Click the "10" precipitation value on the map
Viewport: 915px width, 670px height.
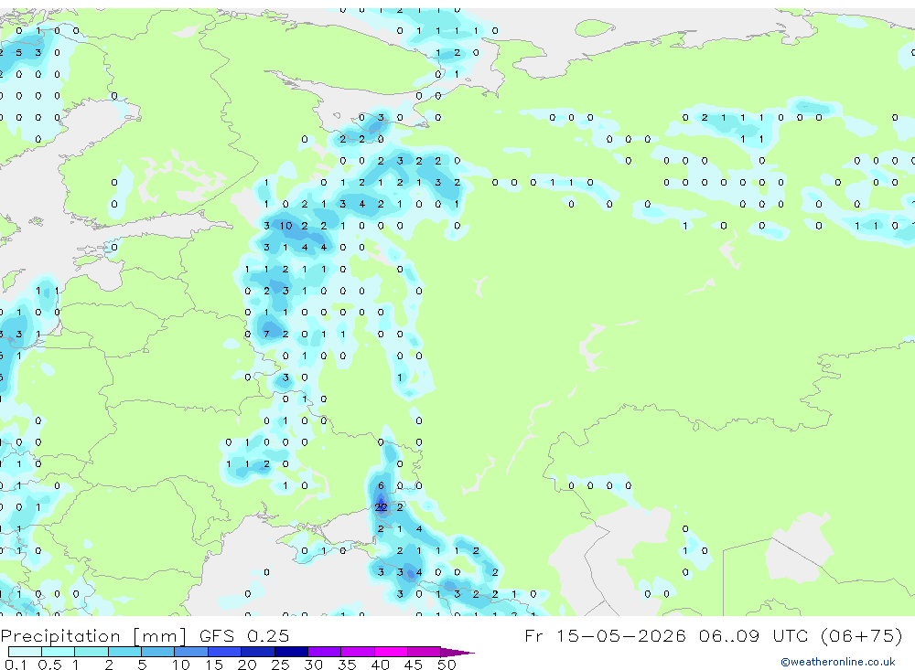click(x=285, y=226)
